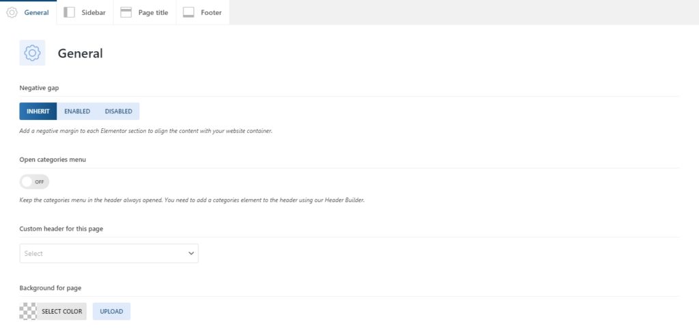This screenshot has width=699, height=335.
Task: Open the Page title tab
Action: coord(153,12)
